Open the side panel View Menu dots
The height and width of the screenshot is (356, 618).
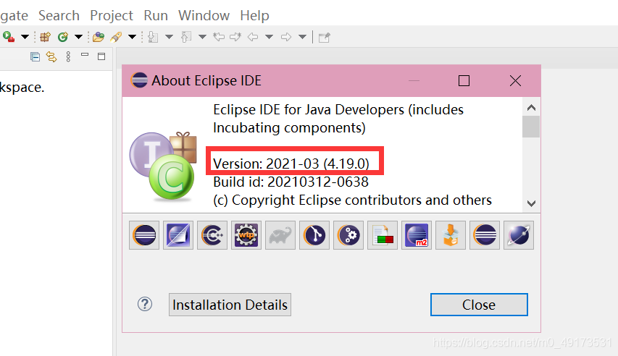coord(68,57)
